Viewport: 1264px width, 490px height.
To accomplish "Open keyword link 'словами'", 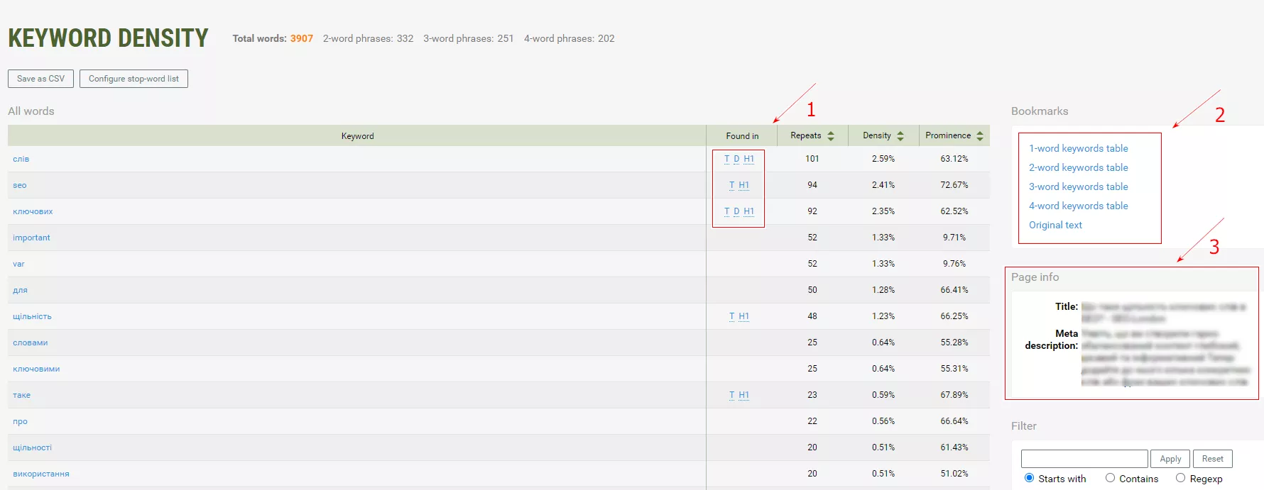I will point(31,343).
